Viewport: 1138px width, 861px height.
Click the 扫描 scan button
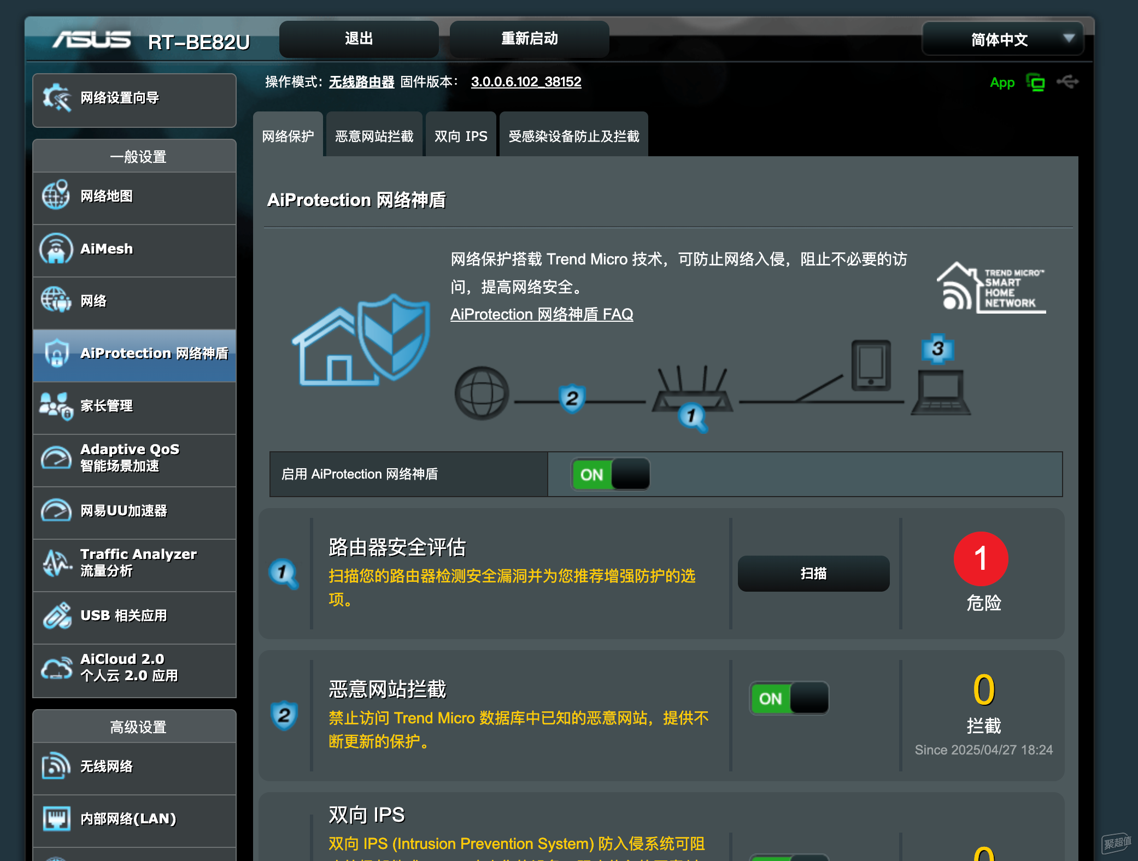click(814, 573)
